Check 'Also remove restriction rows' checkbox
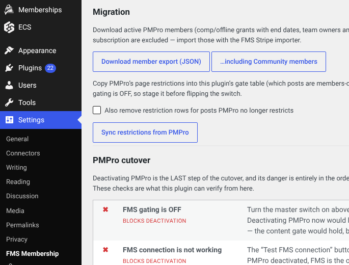This screenshot has height=265, width=349. click(97, 110)
